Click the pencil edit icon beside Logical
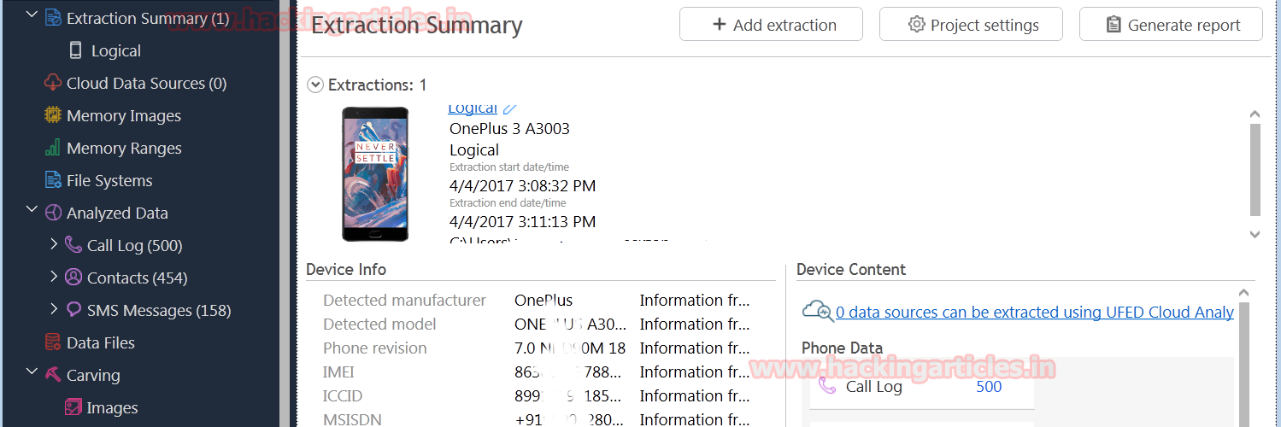The height and width of the screenshot is (427, 1281). [510, 108]
